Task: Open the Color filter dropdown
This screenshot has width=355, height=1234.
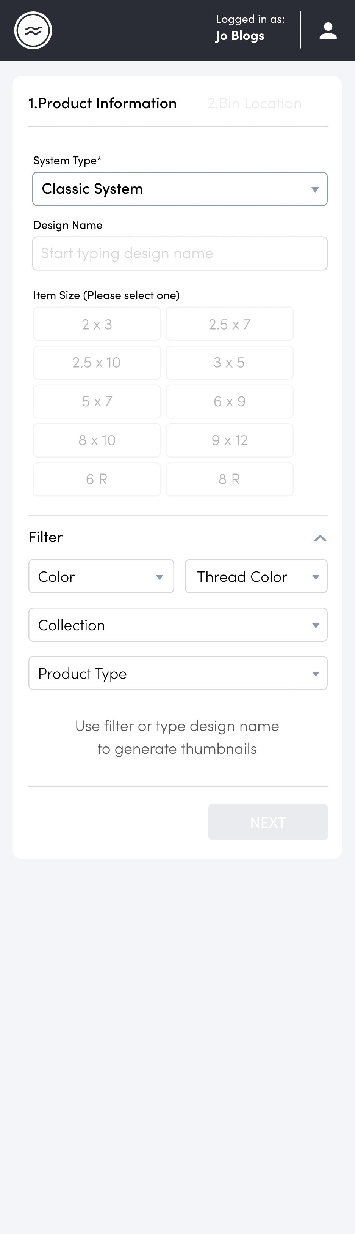Action: [x=101, y=576]
